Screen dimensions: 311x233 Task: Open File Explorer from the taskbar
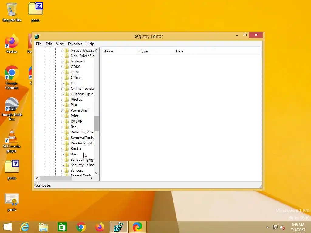tap(43, 227)
